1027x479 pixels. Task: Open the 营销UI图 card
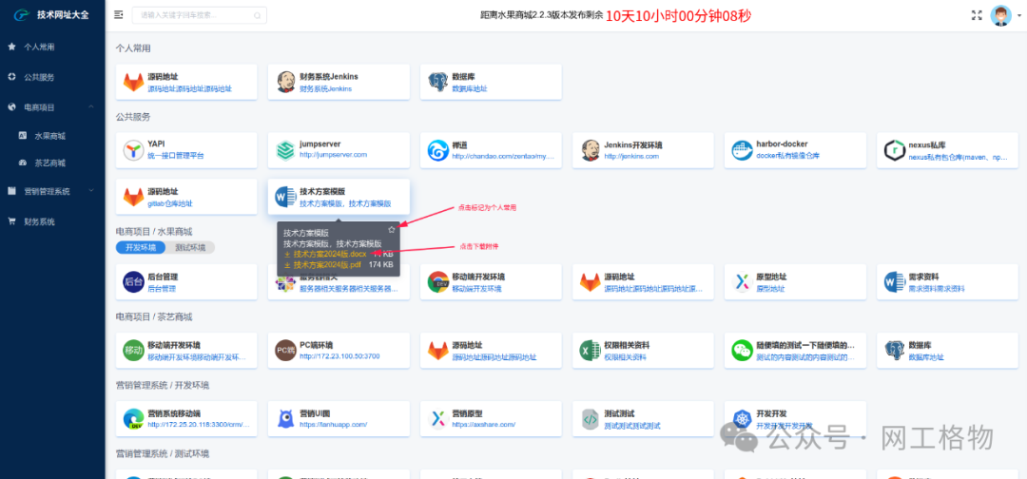click(x=339, y=418)
